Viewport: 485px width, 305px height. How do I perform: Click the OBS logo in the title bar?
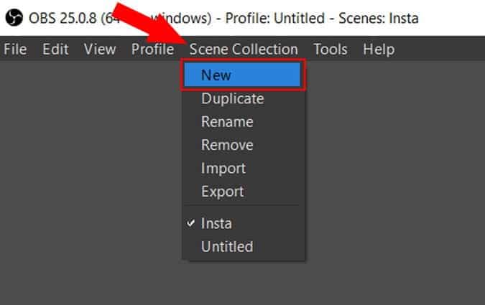tap(14, 18)
